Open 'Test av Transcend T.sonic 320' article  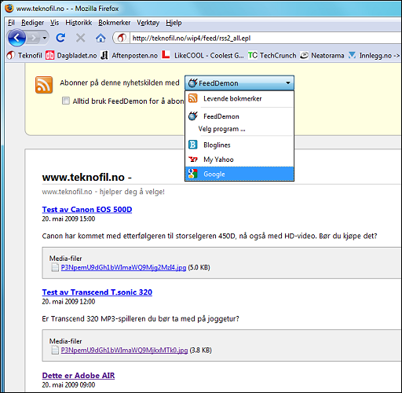pyautogui.click(x=97, y=292)
